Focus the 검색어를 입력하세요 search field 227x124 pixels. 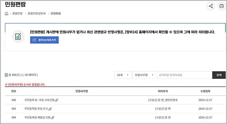pyautogui.click(x=184, y=75)
